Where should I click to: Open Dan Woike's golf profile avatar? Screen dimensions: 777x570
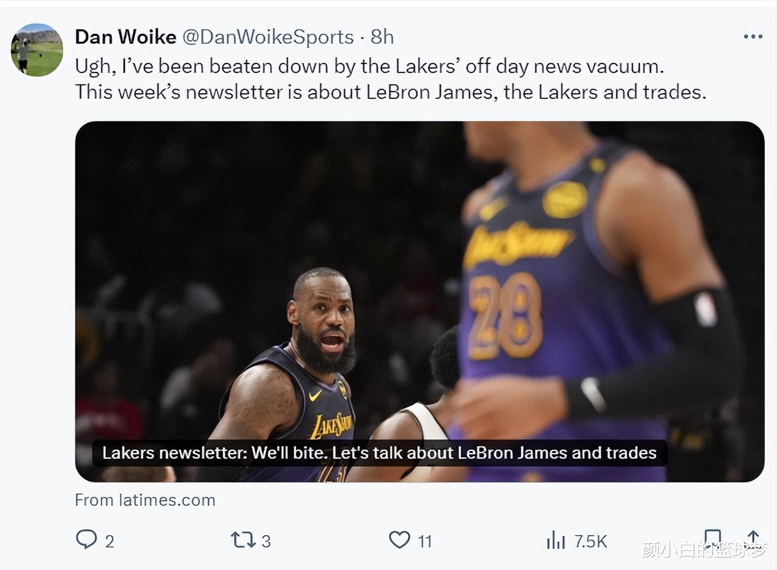(37, 50)
